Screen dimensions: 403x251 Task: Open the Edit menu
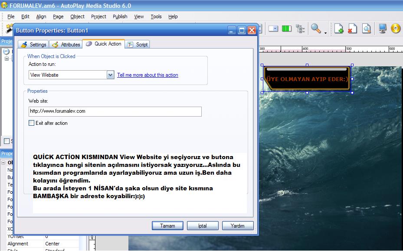pyautogui.click(x=25, y=16)
